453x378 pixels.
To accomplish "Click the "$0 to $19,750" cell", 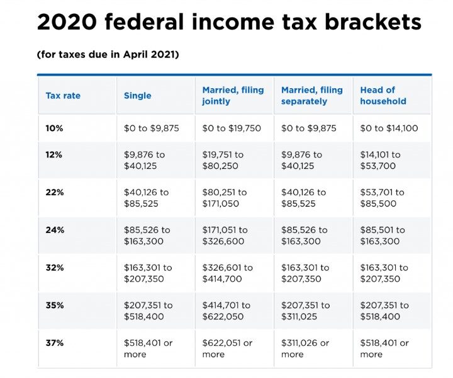I will 232,129.
